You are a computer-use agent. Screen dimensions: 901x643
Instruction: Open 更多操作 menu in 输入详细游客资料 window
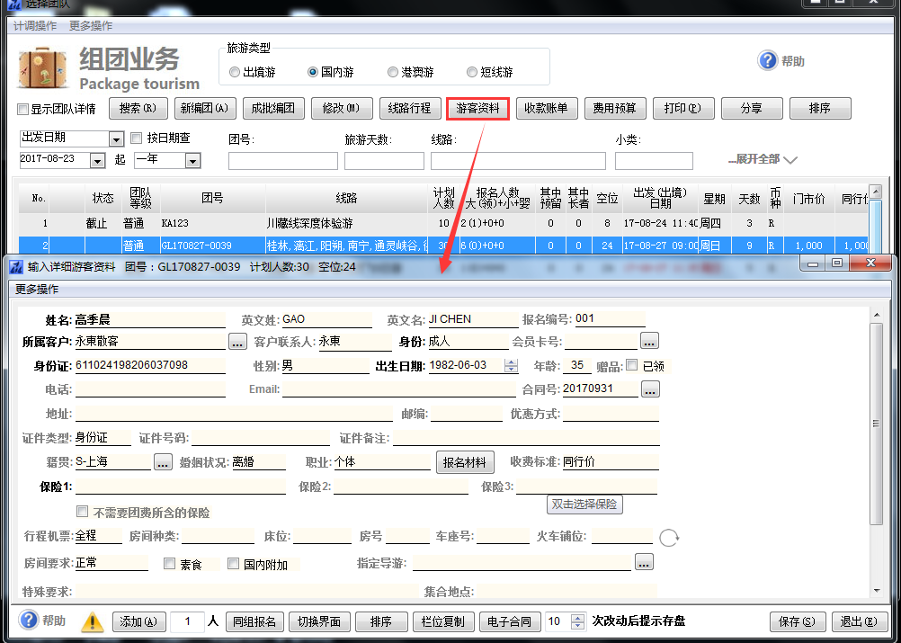37,289
